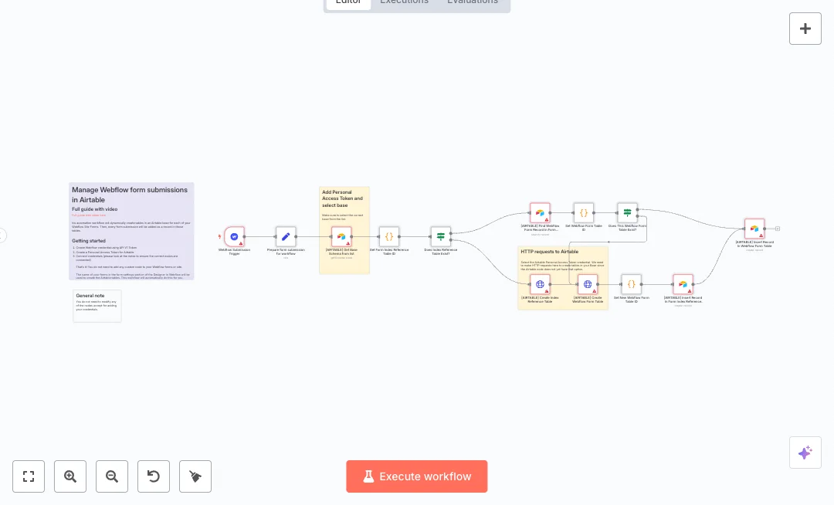Switch to the Executions tab
834x505 pixels.
404,2
